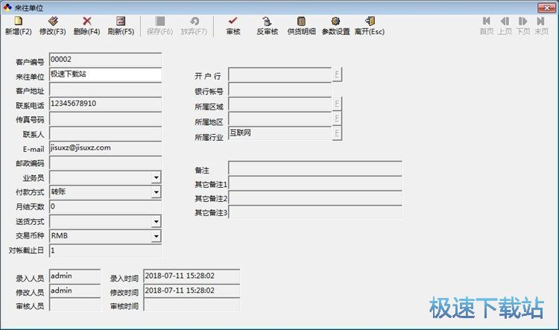The height and width of the screenshot is (330, 559).
Task: Click the 保存(F6) save icon
Action: 160,21
